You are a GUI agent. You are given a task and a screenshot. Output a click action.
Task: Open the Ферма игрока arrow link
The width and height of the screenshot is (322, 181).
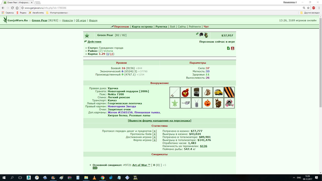pyautogui.click(x=155, y=140)
